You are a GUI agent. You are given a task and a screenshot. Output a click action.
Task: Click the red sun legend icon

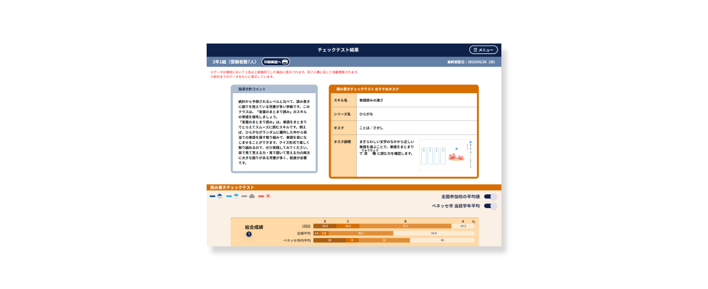click(x=268, y=196)
